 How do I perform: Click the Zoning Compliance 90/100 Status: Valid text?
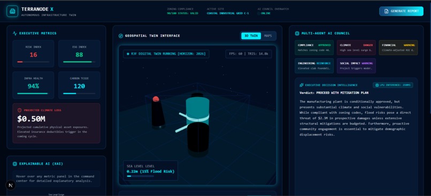[182, 13]
